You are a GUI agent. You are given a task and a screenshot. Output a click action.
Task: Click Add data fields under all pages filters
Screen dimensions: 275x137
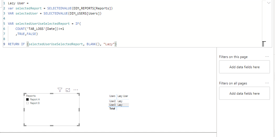coord(244,93)
